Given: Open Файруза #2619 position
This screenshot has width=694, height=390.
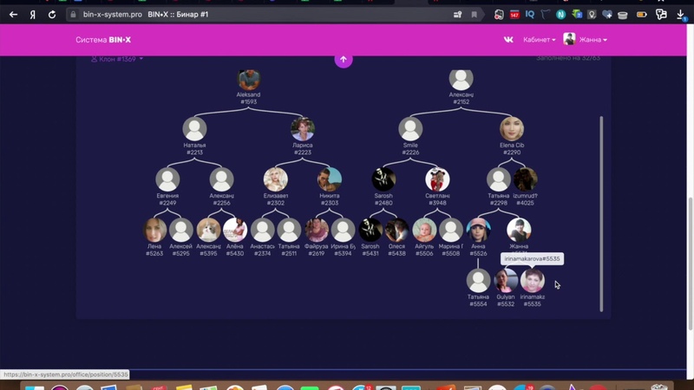Looking at the screenshot, I should click(317, 230).
